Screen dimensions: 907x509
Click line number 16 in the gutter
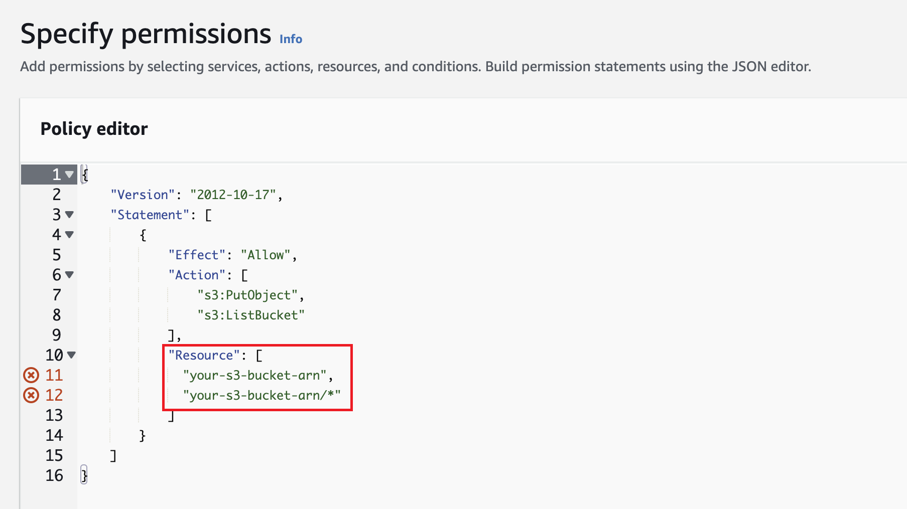(54, 475)
